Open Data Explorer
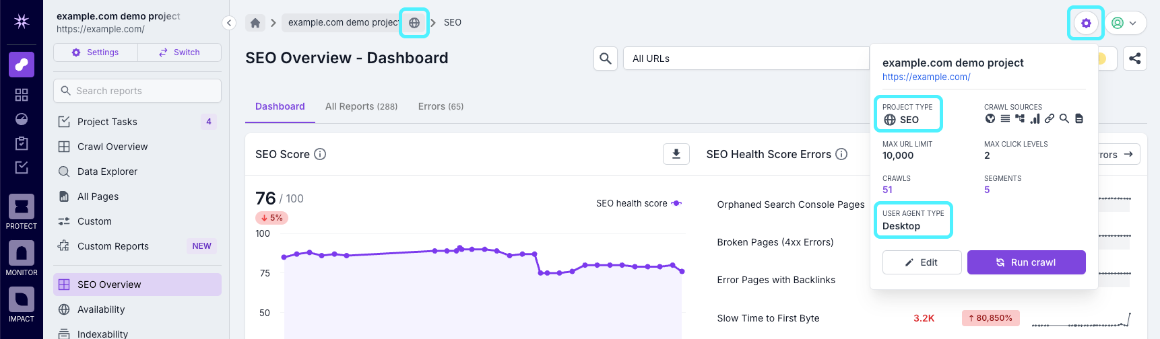1160x339 pixels. [x=137, y=172]
